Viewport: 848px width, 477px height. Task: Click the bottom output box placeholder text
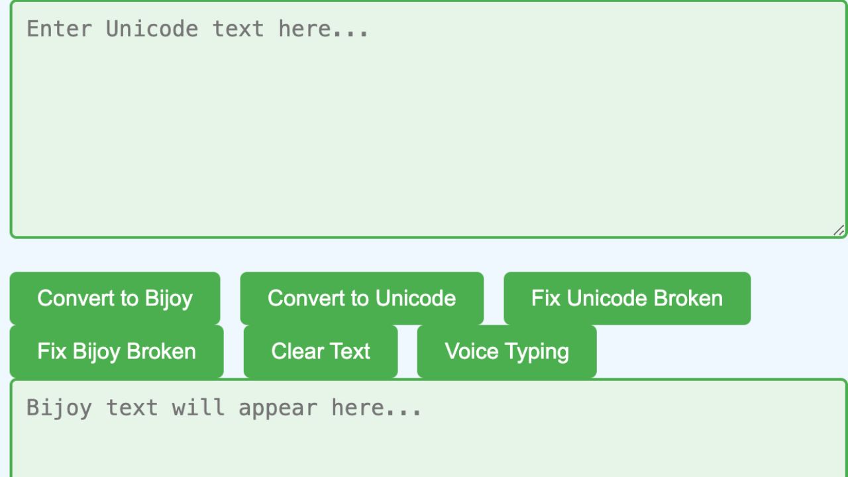click(223, 407)
